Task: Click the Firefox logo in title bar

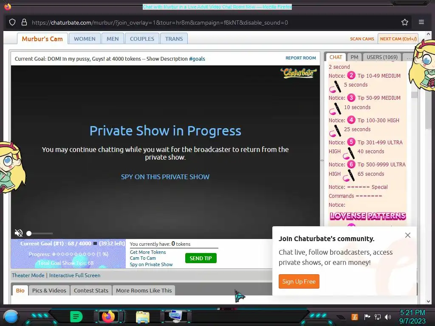Action: pos(8,6)
